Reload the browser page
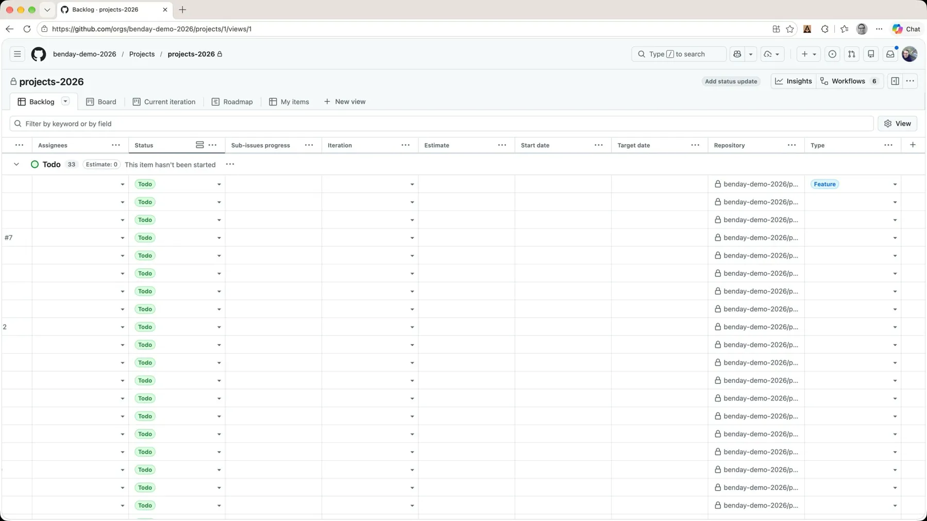This screenshot has width=927, height=521. click(x=27, y=29)
